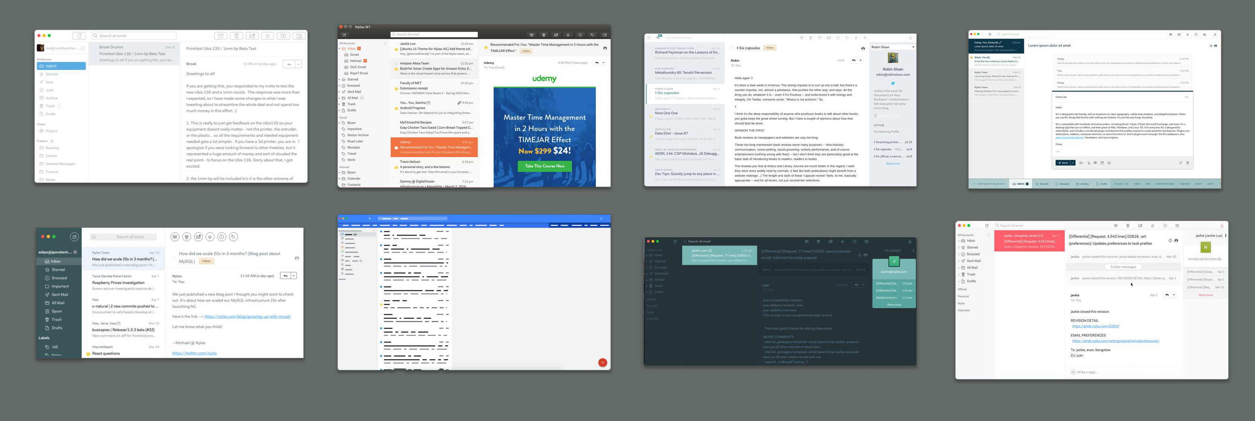Click the star icon in Nylas N1 dark toolbar
This screenshot has width=1255, height=421.
pos(568,35)
